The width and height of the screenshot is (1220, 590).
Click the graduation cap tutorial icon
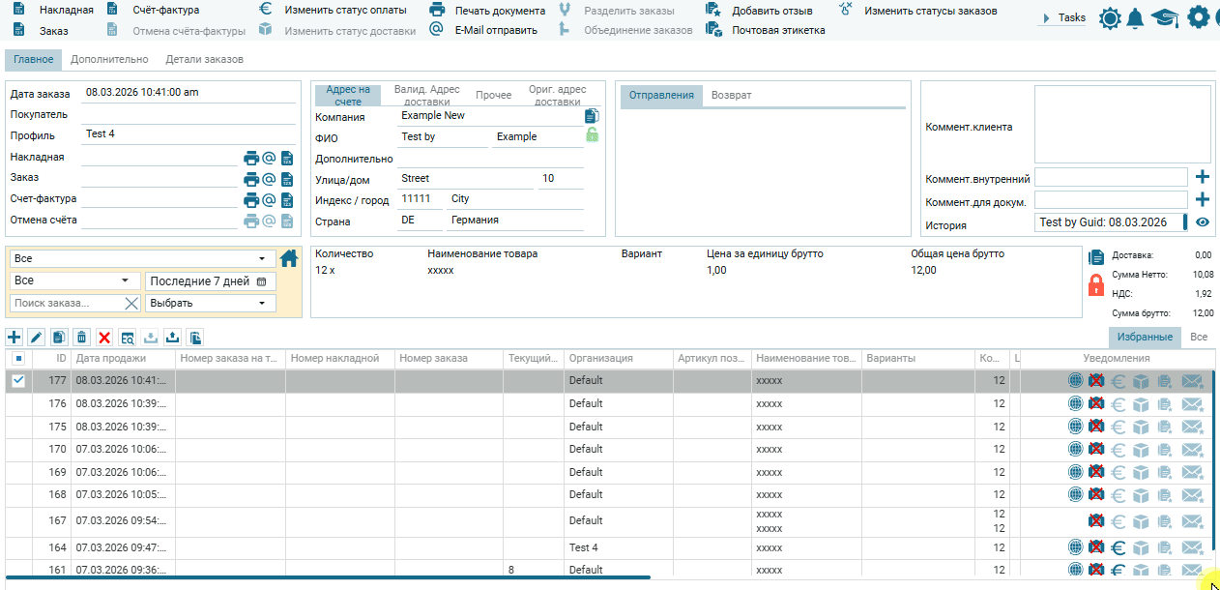tap(1164, 17)
